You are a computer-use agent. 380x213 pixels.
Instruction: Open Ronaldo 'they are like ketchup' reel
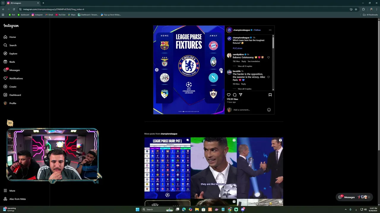coord(214,168)
